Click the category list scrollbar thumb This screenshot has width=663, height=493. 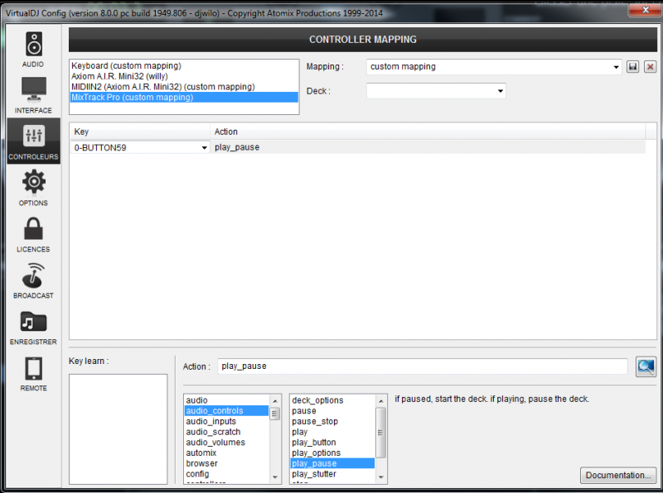(275, 414)
